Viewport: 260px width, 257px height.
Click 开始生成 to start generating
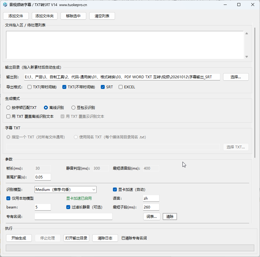pyautogui.click(x=19, y=238)
